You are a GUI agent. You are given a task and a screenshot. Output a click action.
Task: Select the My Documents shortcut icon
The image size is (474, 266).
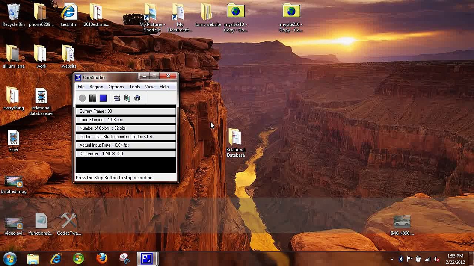(180, 18)
